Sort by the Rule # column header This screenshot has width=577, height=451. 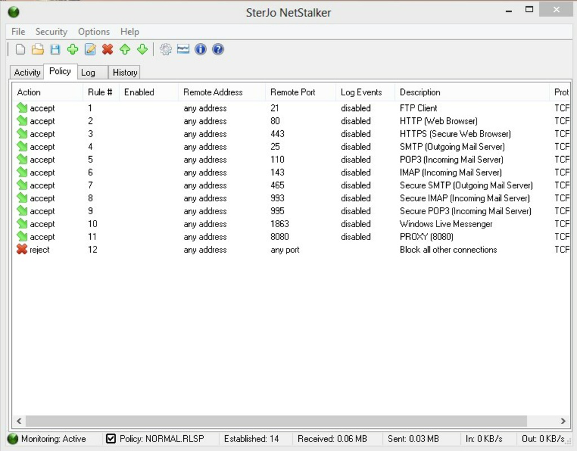101,92
